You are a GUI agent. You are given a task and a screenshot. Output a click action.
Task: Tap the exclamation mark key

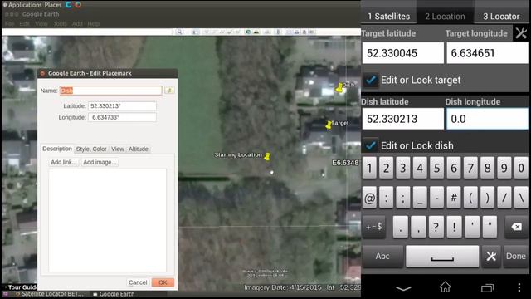[x=454, y=227]
